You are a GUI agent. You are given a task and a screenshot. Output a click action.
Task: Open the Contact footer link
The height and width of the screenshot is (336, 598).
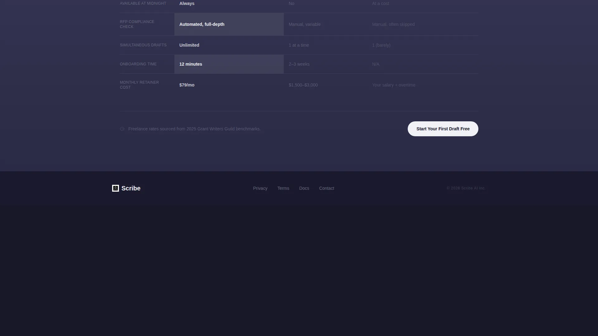click(x=326, y=188)
